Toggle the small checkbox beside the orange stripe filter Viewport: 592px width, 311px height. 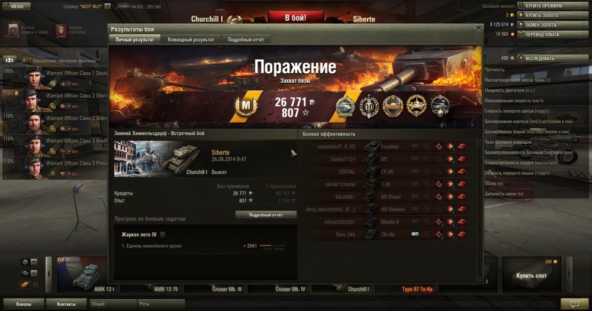[x=35, y=285]
